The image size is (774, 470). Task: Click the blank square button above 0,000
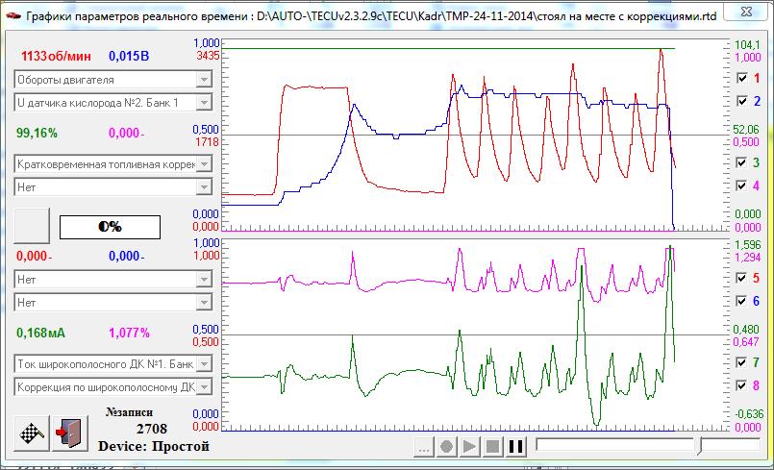pos(31,227)
